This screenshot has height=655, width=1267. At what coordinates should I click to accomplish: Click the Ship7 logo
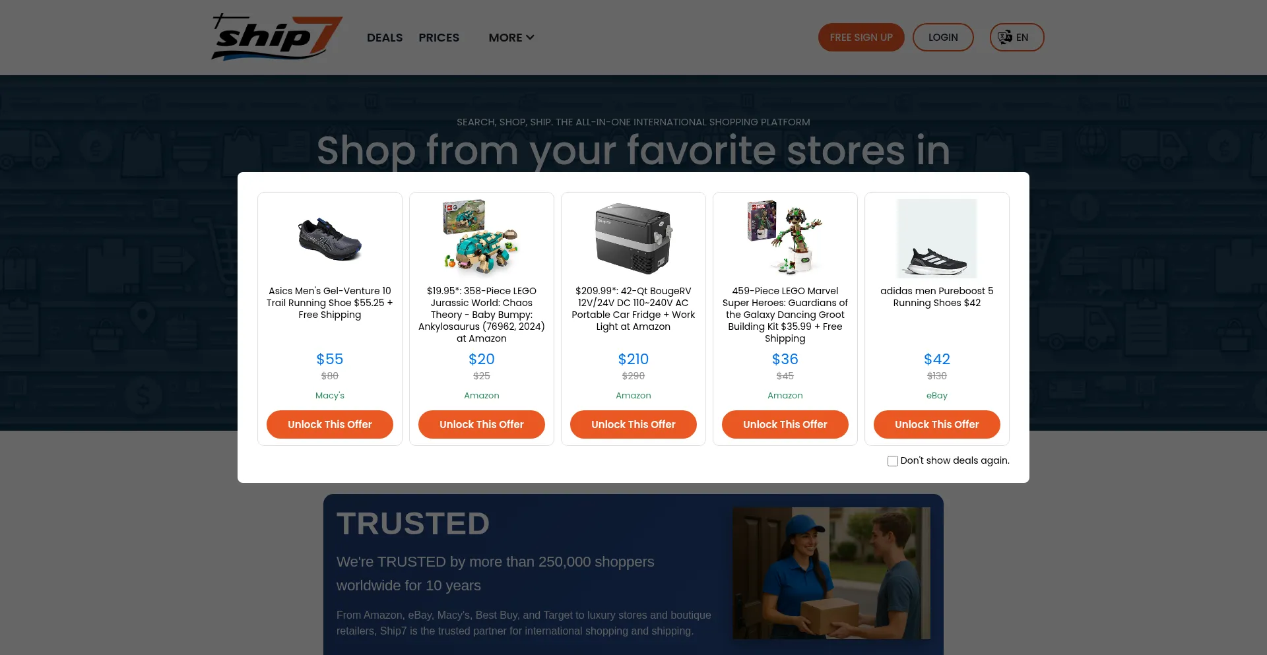click(277, 38)
